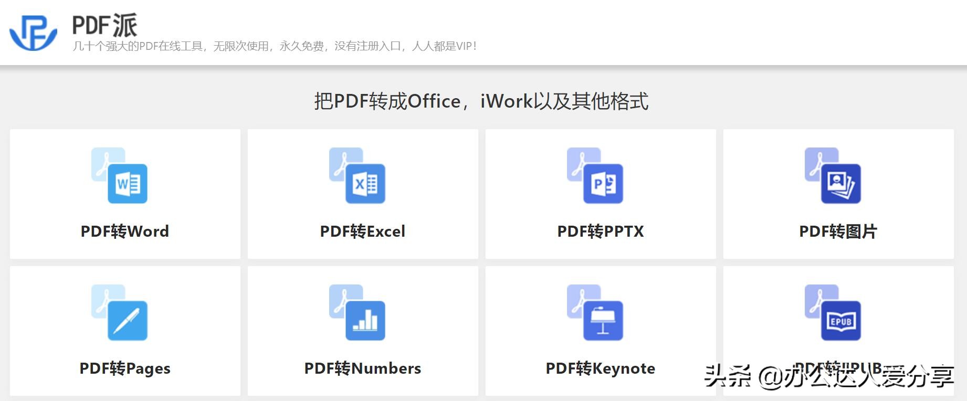Image resolution: width=967 pixels, height=401 pixels.
Task: Click the heading 把PDF转成Office, iWork以及其他格式
Action: point(481,101)
